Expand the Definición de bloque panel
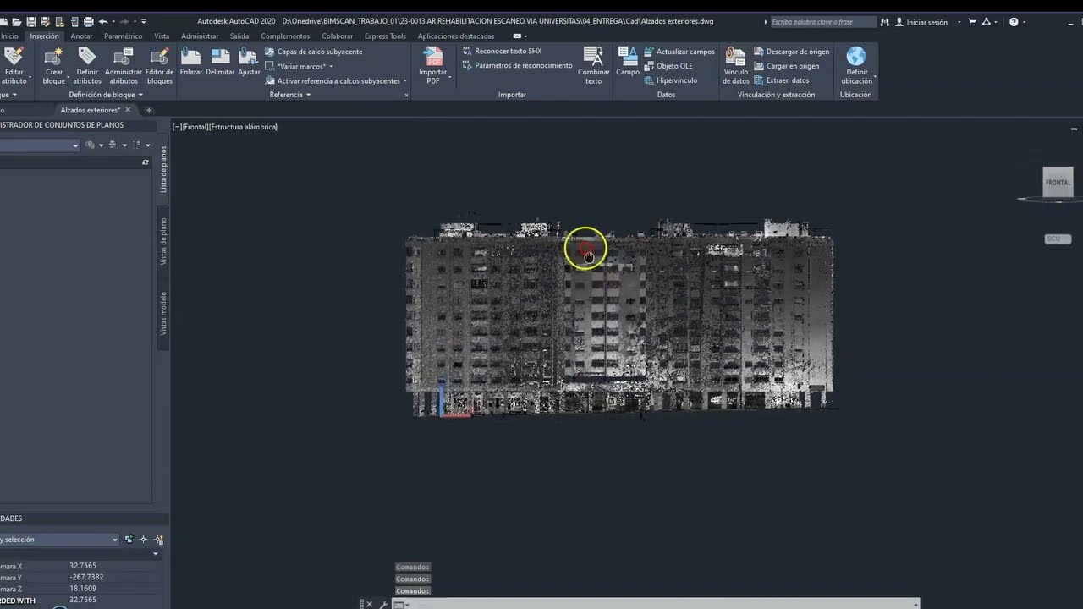This screenshot has width=1083, height=609. click(106, 95)
